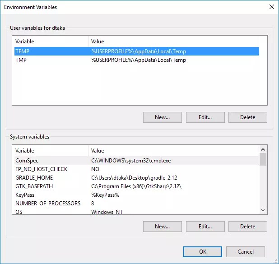This screenshot has height=264, width=279.
Task: Select the FP_NO_HOST_CHECK system variable
Action: click(137, 169)
